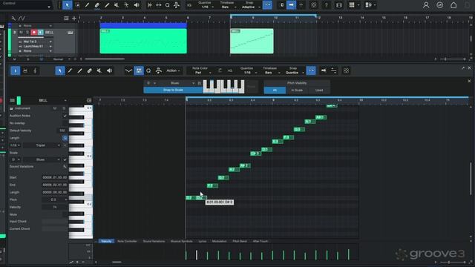475x267 pixels.
Task: Select the editor Listen speaker tool
Action: 109,70
